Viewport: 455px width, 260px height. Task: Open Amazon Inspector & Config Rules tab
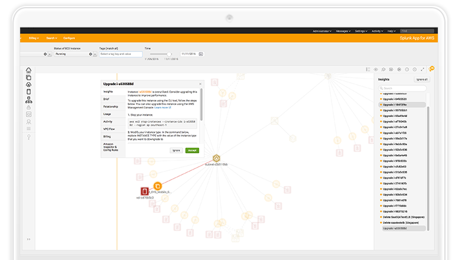pyautogui.click(x=113, y=147)
